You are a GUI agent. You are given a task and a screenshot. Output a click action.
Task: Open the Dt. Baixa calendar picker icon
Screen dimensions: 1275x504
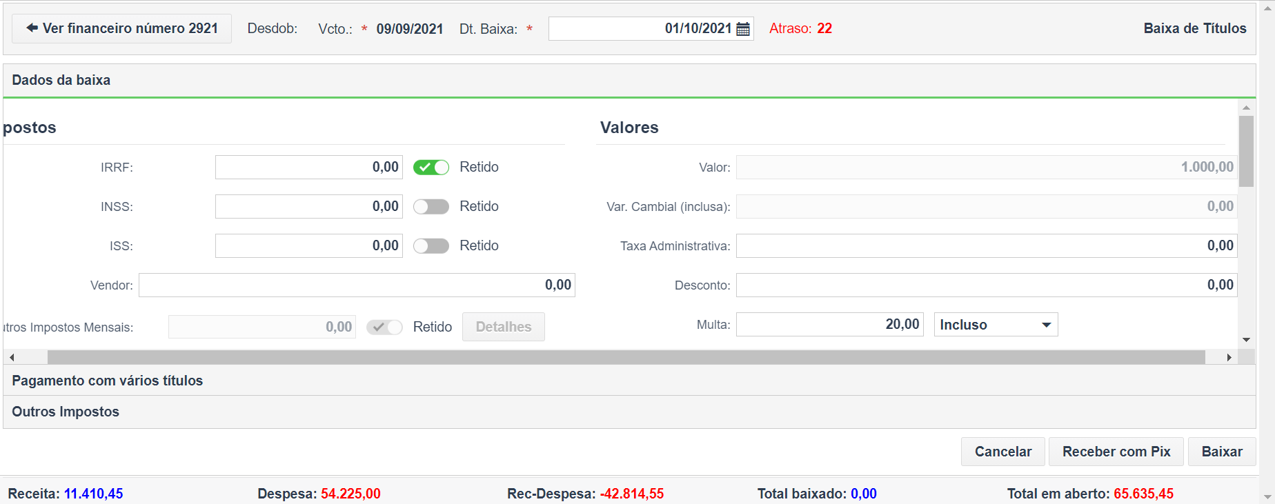pyautogui.click(x=743, y=29)
